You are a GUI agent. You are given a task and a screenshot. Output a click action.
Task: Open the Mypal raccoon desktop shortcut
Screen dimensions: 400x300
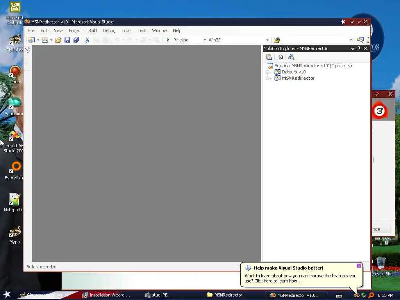[15, 235]
